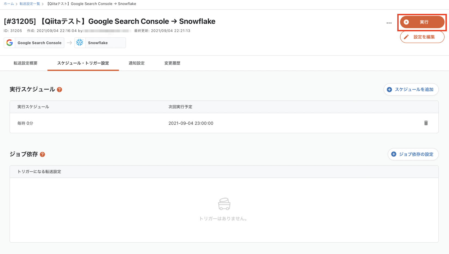The image size is (449, 254).
Task: Click the next run time 2021-09-04 23:00:00
Action: pyautogui.click(x=191, y=123)
